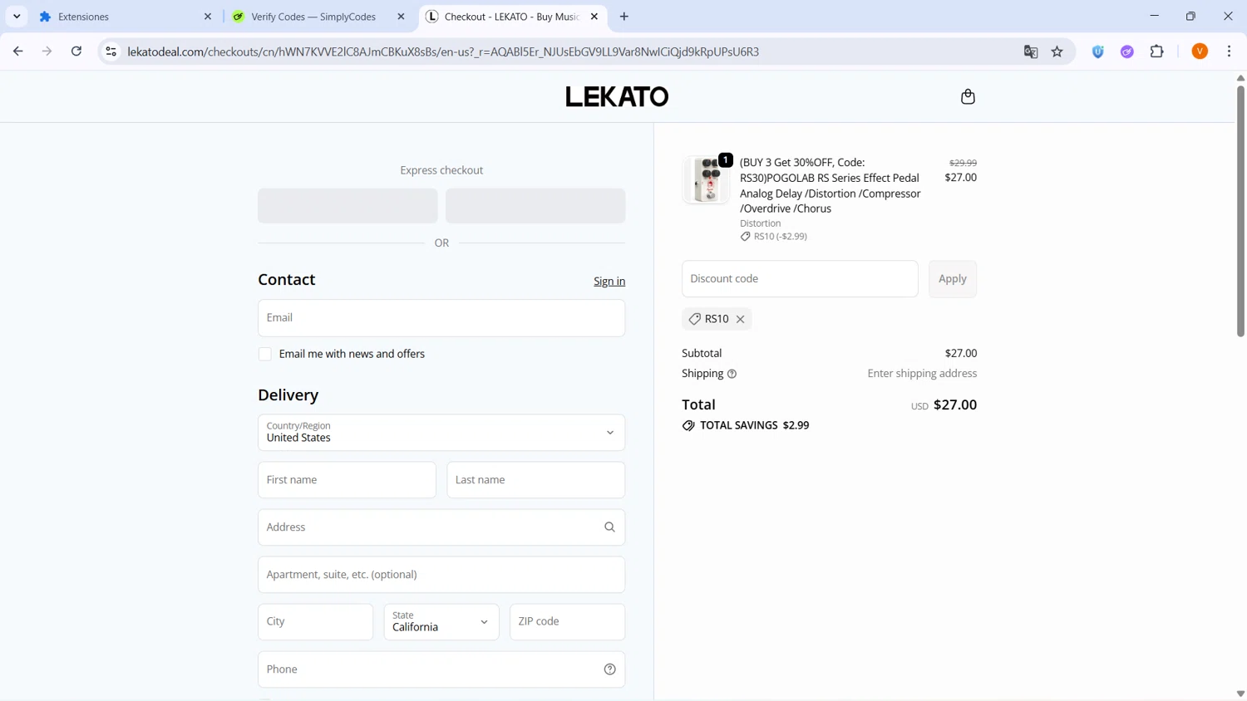1247x701 pixels.
Task: Close the Checkout LEKATO tab
Action: click(x=594, y=17)
